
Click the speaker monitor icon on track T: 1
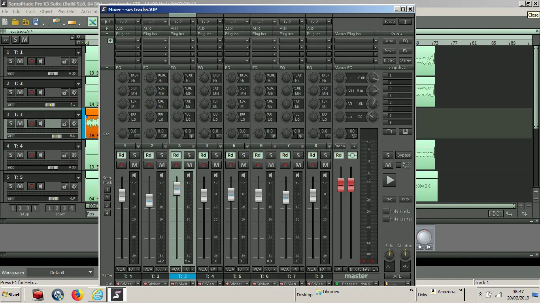(x=41, y=61)
